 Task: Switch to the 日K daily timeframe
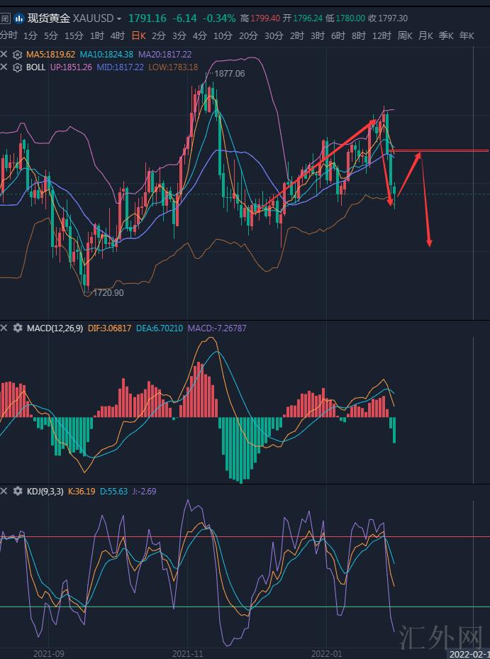[138, 35]
